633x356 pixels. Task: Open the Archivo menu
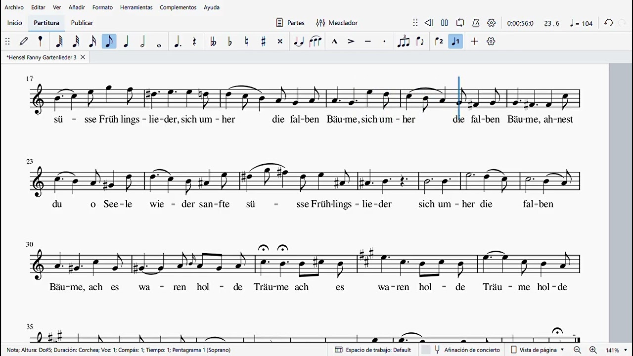14,7
